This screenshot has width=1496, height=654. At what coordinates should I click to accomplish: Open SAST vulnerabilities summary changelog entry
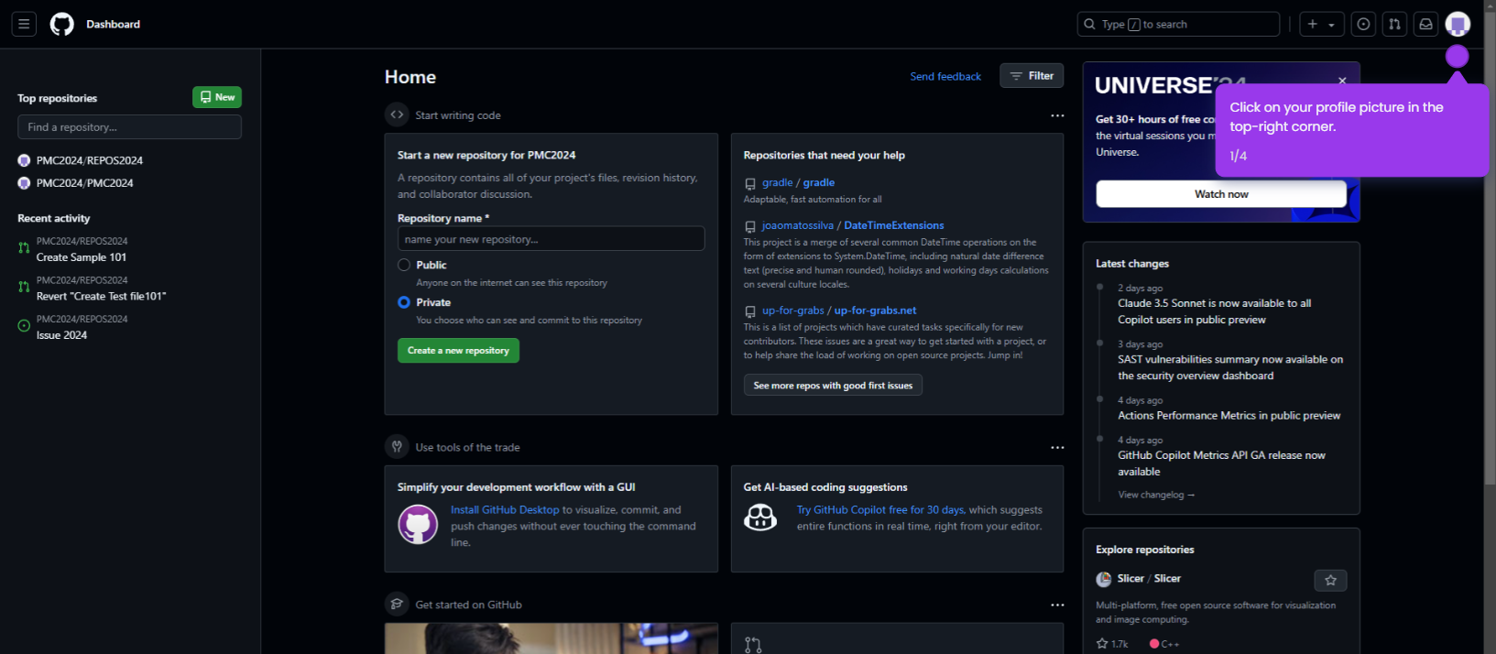(1230, 367)
